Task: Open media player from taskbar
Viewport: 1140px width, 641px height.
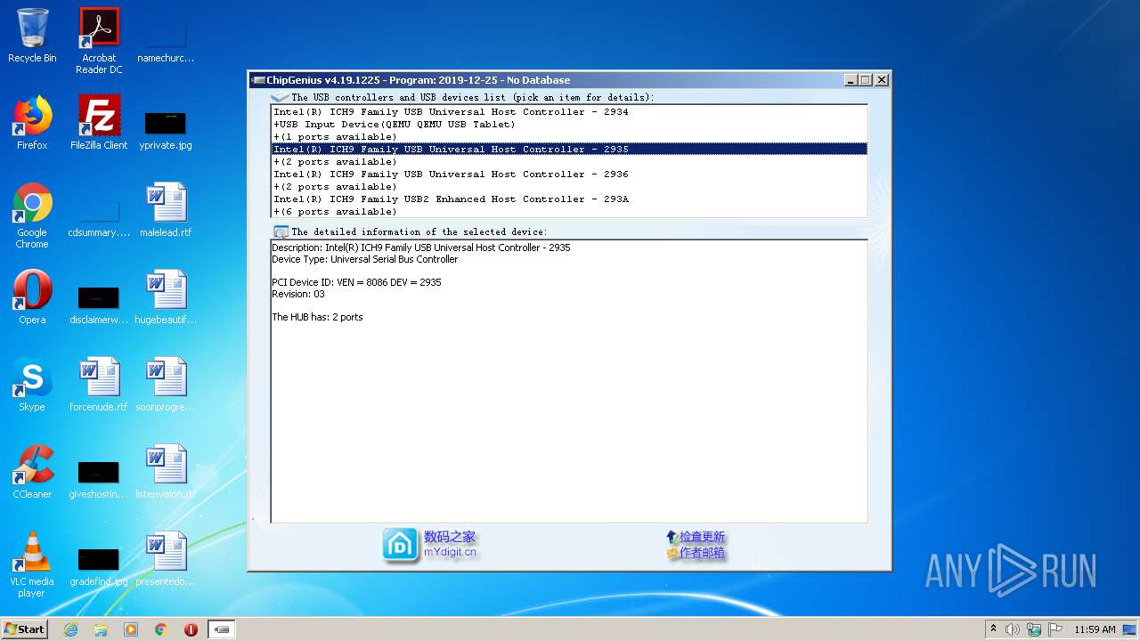Action: pyautogui.click(x=131, y=629)
